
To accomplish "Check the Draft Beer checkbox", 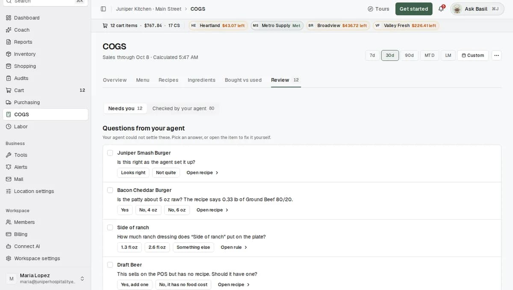I will (x=110, y=265).
